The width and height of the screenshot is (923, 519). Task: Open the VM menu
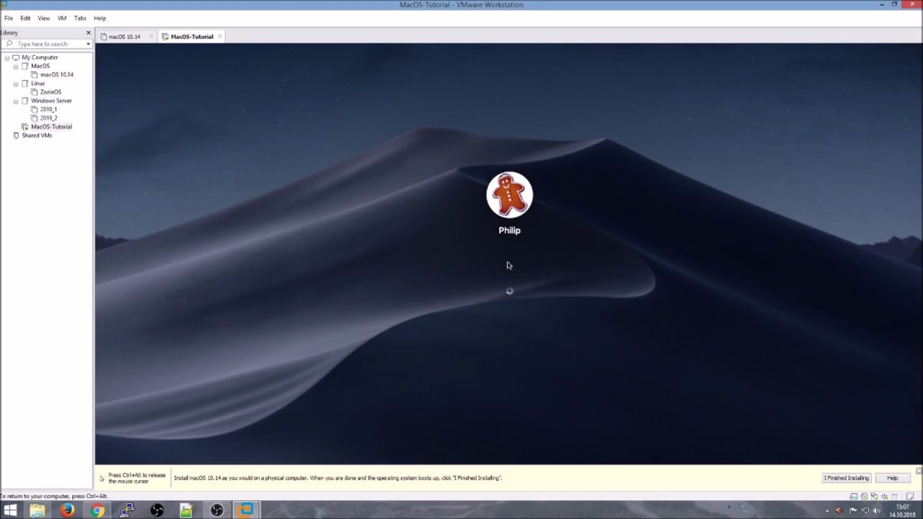pyautogui.click(x=62, y=18)
